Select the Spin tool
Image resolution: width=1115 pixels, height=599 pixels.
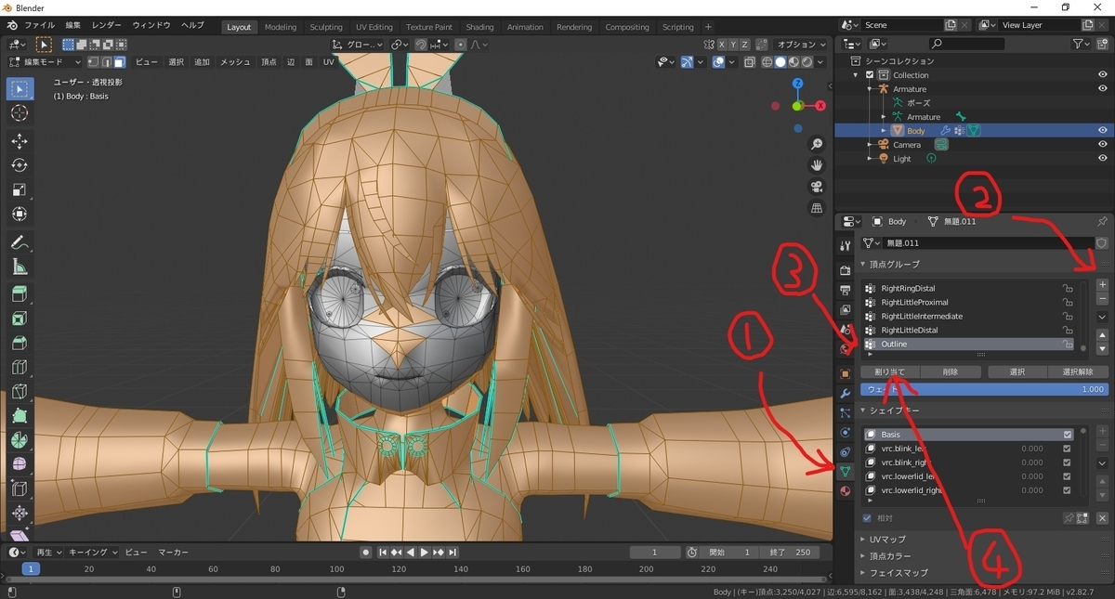coord(20,439)
